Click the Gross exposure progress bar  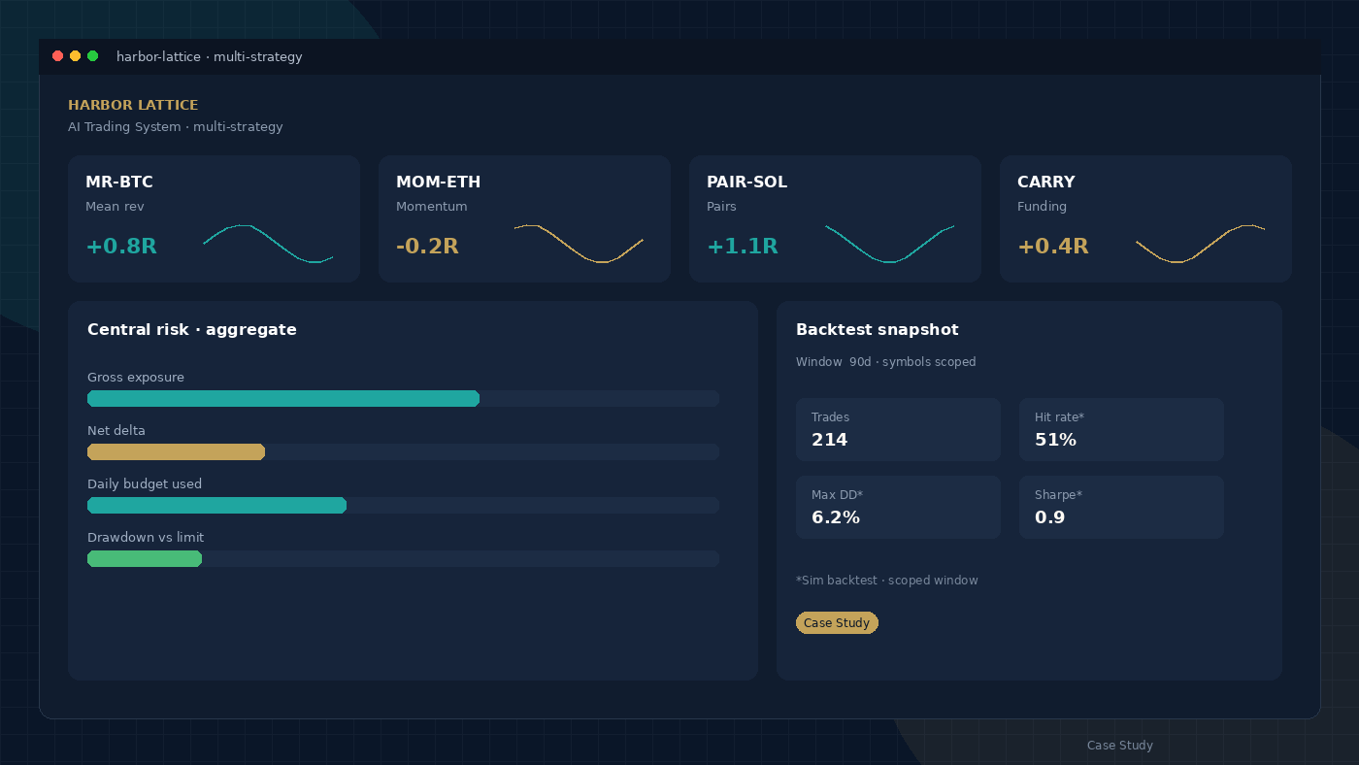403,398
